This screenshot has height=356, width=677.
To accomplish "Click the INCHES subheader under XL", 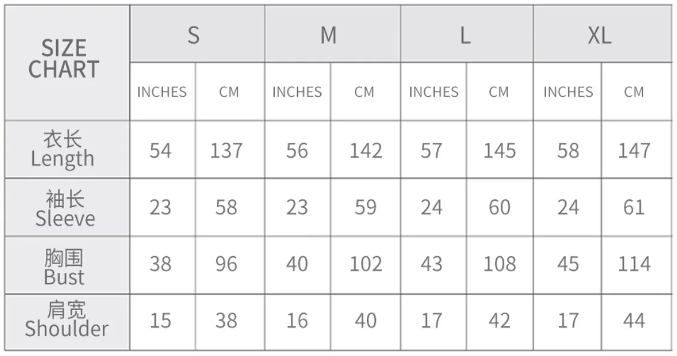I will tap(568, 92).
